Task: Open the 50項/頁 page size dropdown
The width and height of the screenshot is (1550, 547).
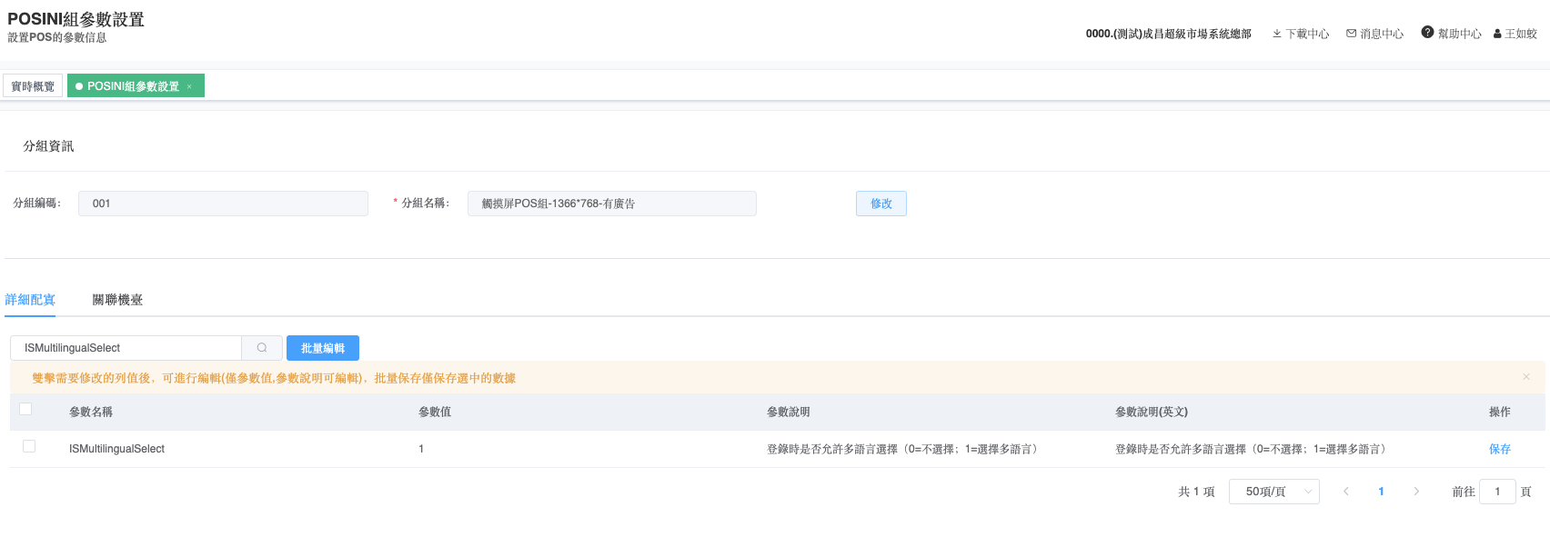Action: pyautogui.click(x=1273, y=492)
